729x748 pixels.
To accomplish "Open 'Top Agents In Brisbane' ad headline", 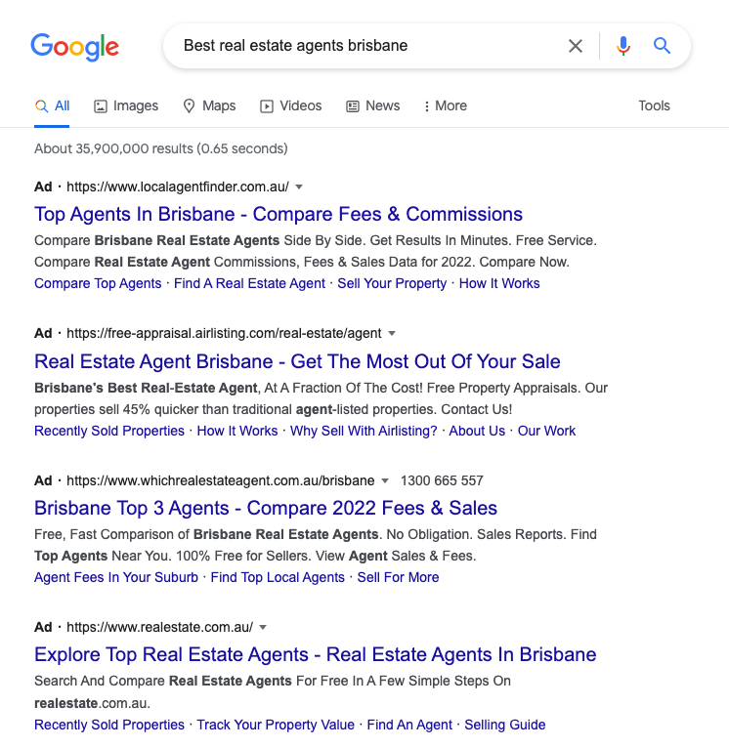I will coord(279,214).
